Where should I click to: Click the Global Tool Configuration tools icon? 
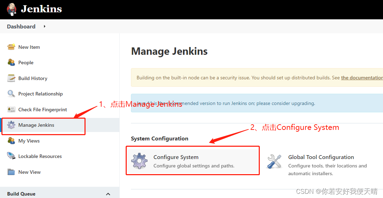[x=275, y=161]
